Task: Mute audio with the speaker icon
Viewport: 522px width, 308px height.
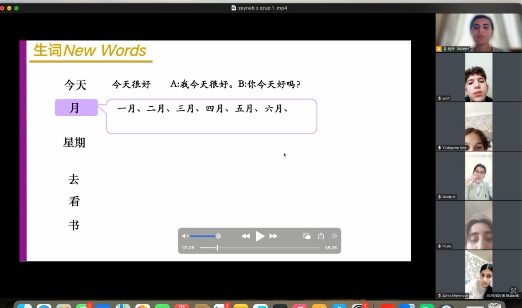Action: click(185, 236)
